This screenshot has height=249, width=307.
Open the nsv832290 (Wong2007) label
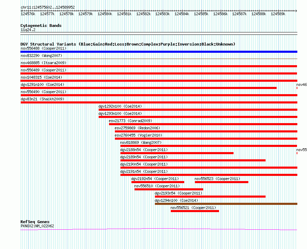(x=41, y=56)
